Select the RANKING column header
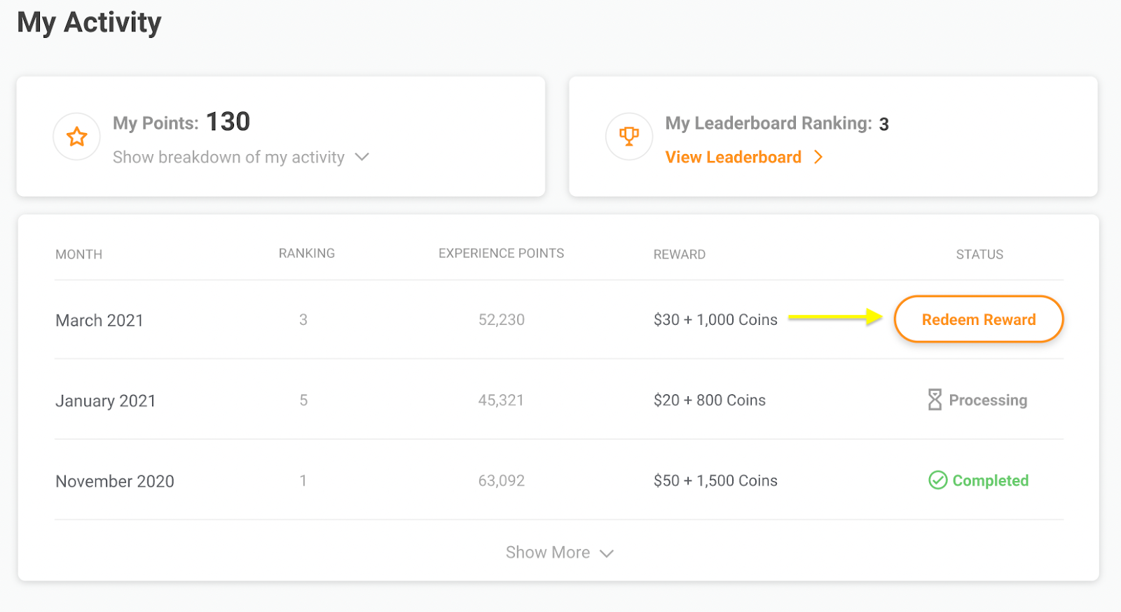 pyautogui.click(x=306, y=253)
